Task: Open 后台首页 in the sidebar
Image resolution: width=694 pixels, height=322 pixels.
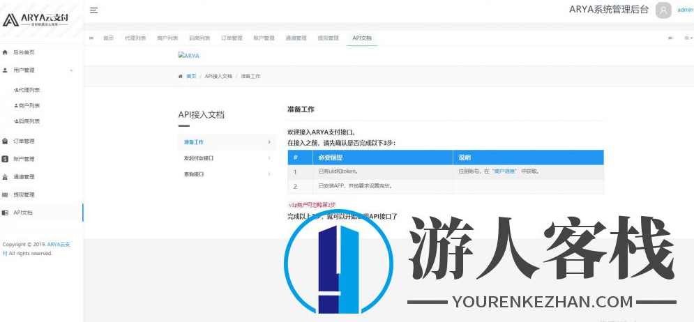Action: 24,52
